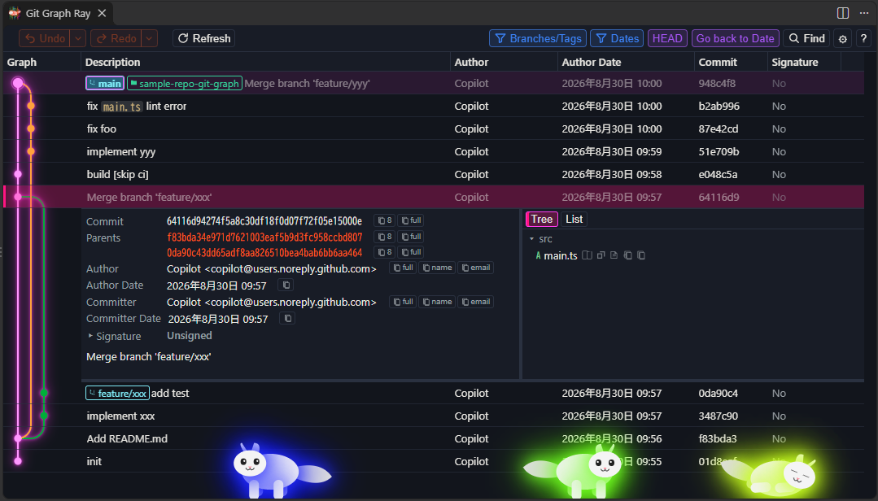Screen dimensions: 878x501
Task: Copy the Committer name
Action: [x=437, y=303]
